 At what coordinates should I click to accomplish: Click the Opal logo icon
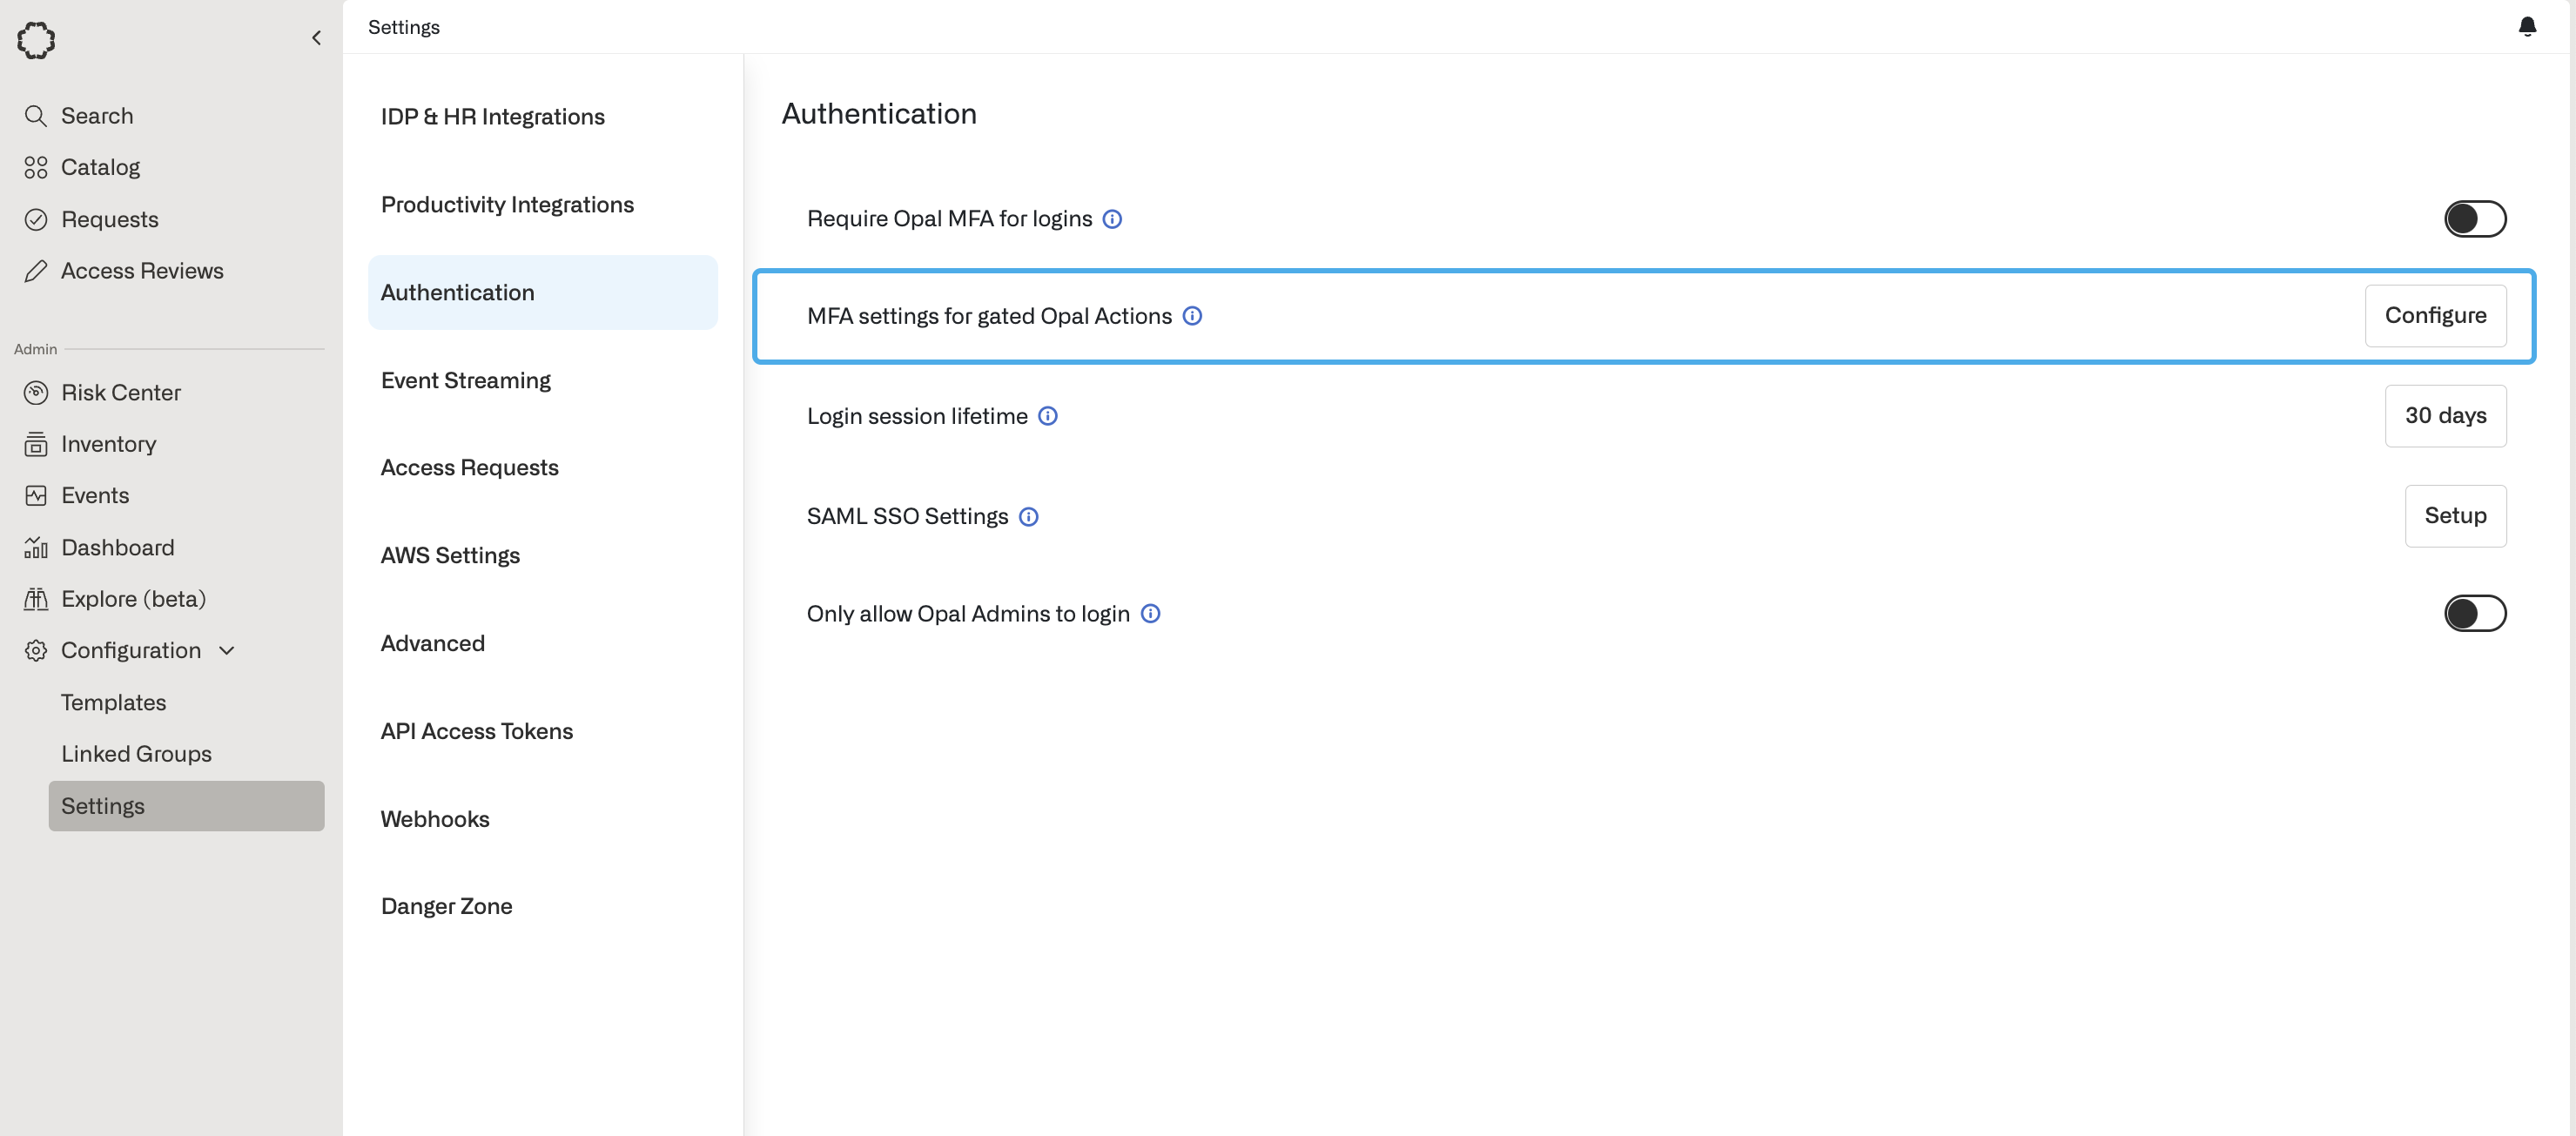pyautogui.click(x=36, y=40)
